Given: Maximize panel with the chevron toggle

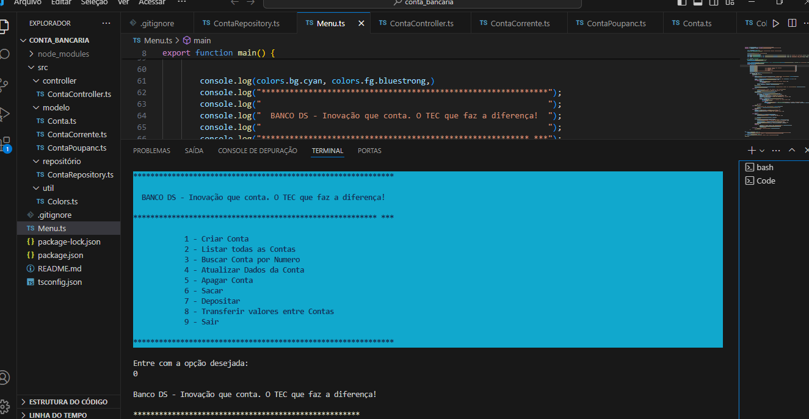Looking at the screenshot, I should [791, 150].
